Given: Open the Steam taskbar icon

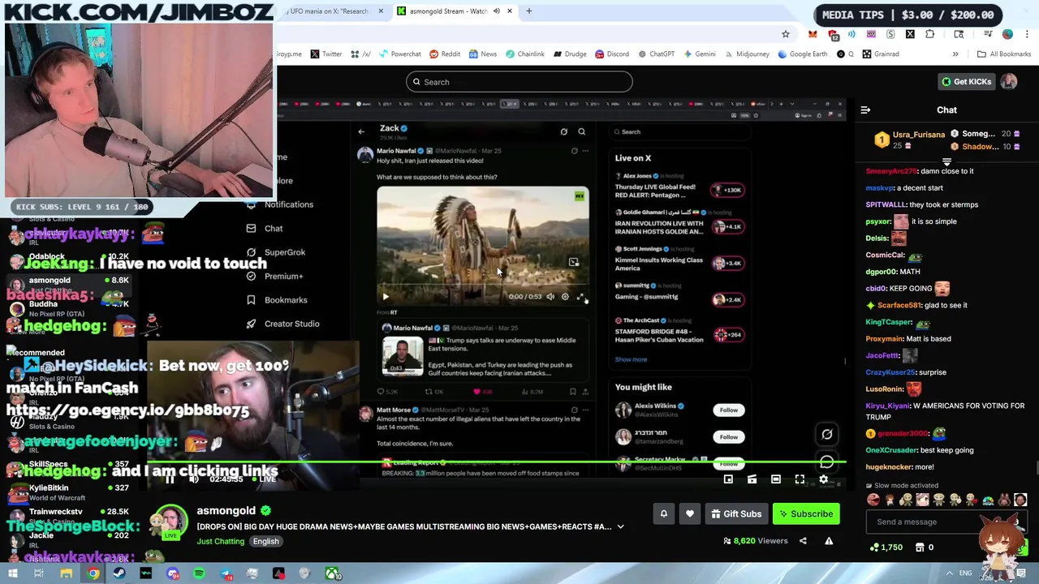Looking at the screenshot, I should coord(119,574).
